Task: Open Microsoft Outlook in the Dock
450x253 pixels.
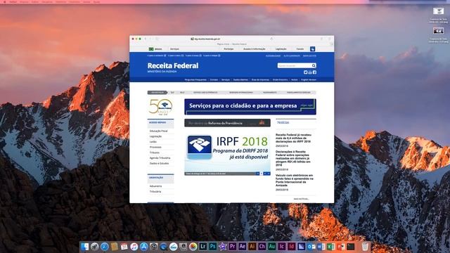Action: [311, 247]
